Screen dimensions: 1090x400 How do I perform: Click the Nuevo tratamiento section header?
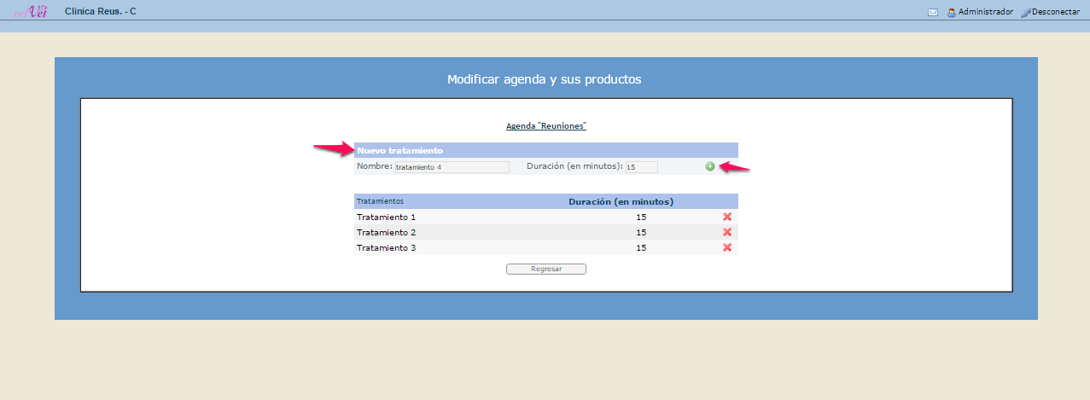click(399, 151)
